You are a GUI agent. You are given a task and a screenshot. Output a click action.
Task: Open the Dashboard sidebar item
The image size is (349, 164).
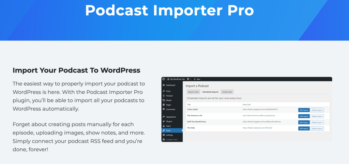click(x=170, y=85)
